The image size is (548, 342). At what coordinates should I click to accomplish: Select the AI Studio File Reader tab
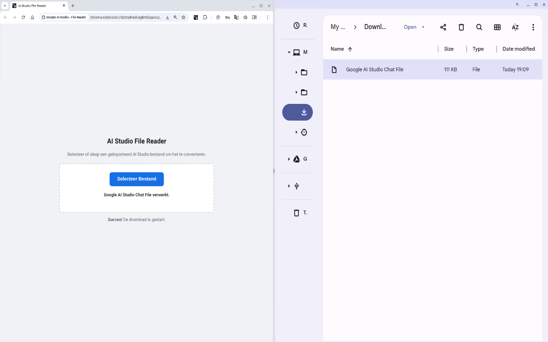pos(39,6)
